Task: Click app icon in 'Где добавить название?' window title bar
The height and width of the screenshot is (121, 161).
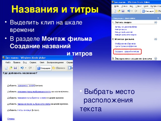Action: [x=4, y=58]
